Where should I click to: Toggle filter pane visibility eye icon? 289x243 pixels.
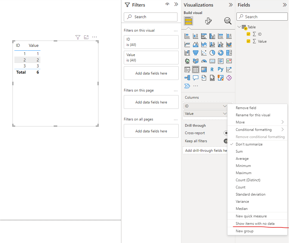(x=167, y=4)
